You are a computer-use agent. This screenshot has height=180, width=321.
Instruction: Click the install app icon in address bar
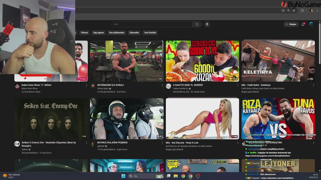tap(283, 10)
